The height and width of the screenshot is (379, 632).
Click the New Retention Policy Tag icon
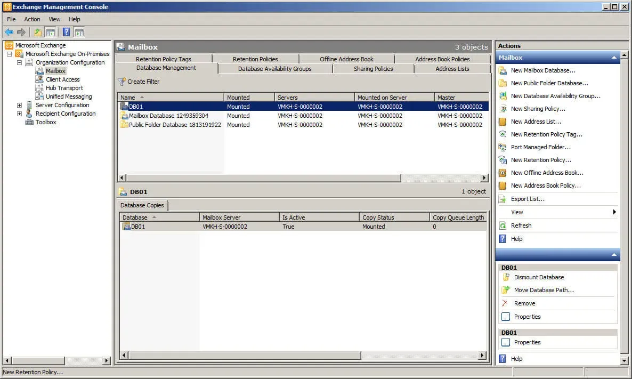503,134
